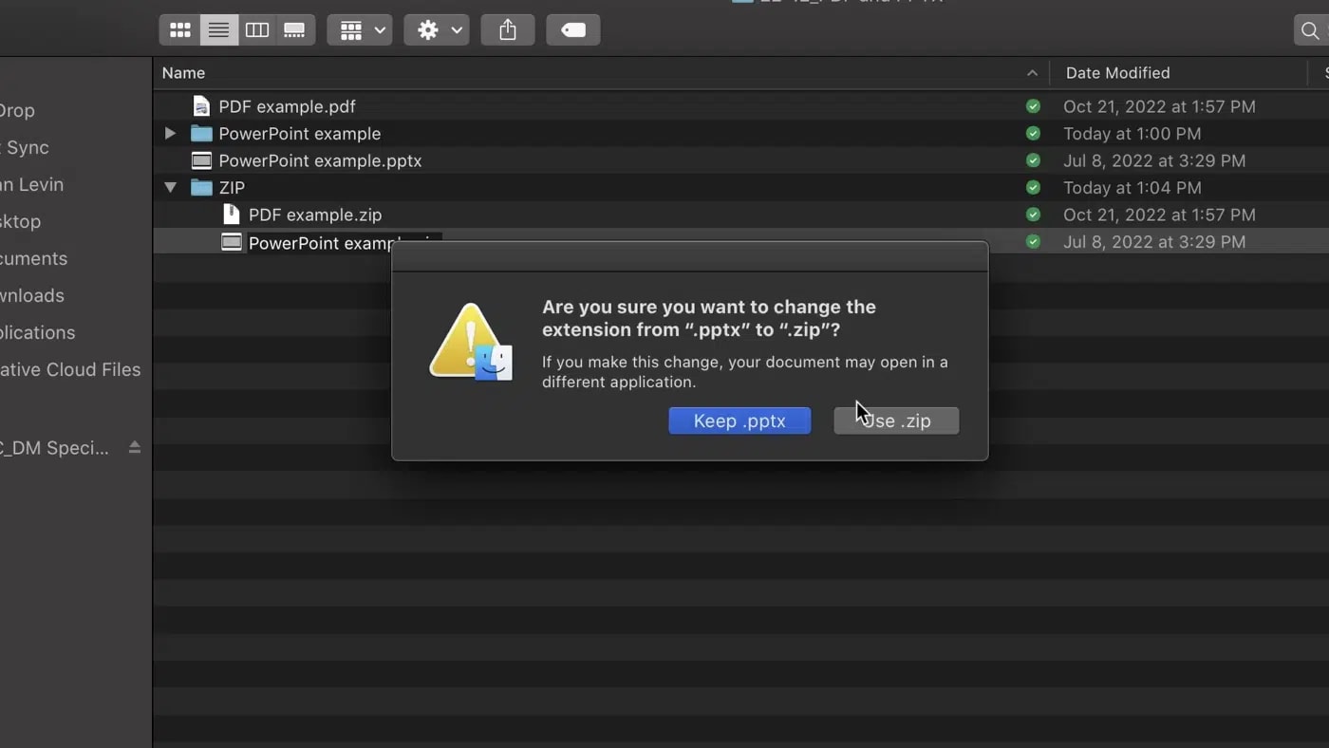Click the PowerPoint example.pptx file icon
Screen dimensions: 1329x748
201,160
